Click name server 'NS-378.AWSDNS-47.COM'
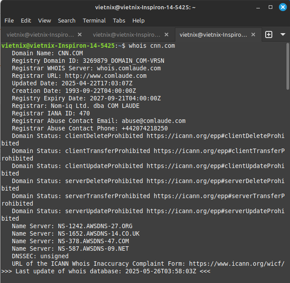 click(x=93, y=241)
